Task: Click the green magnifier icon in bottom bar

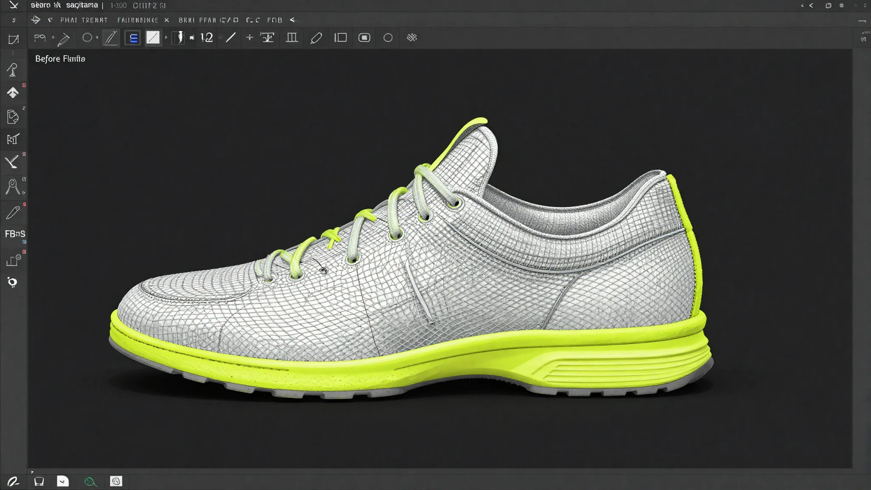Action: 91,481
